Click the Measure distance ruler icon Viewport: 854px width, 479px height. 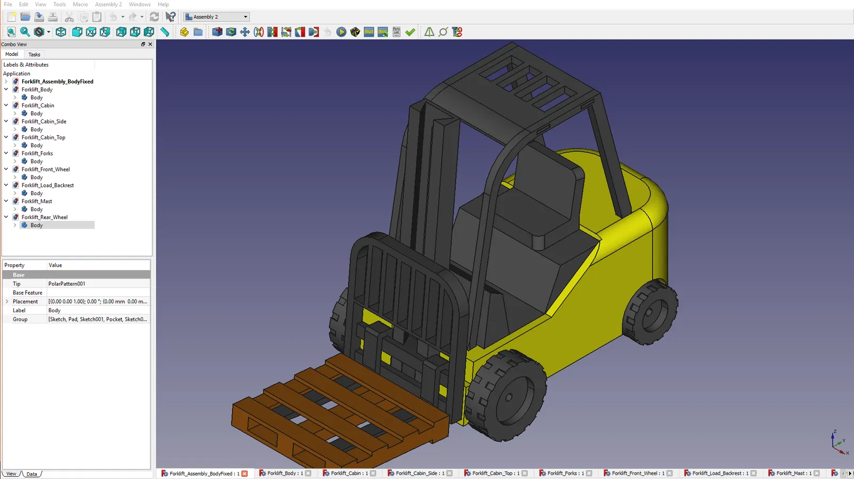click(165, 32)
